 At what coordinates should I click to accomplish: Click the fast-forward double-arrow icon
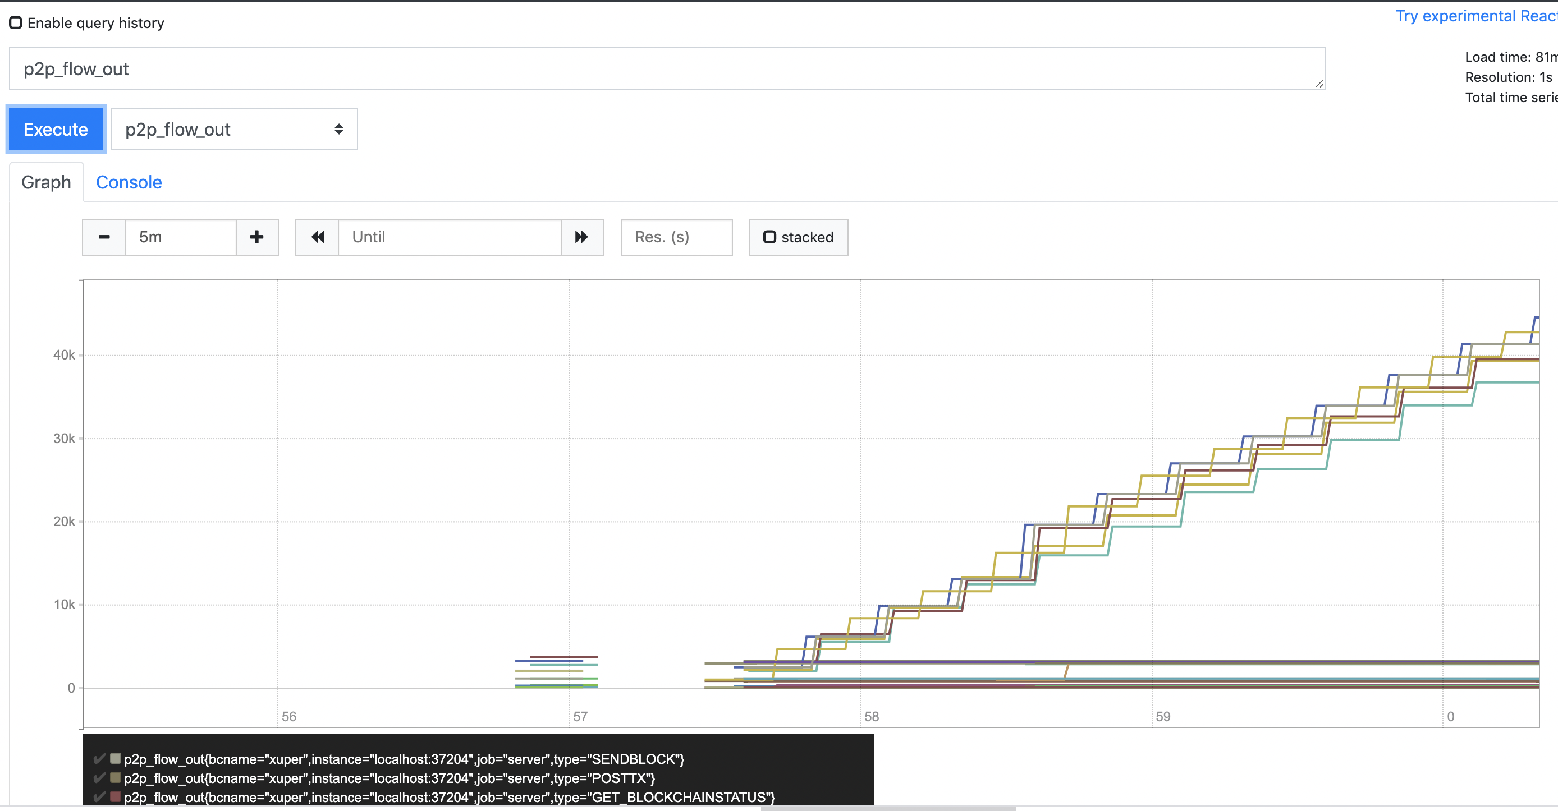(582, 237)
